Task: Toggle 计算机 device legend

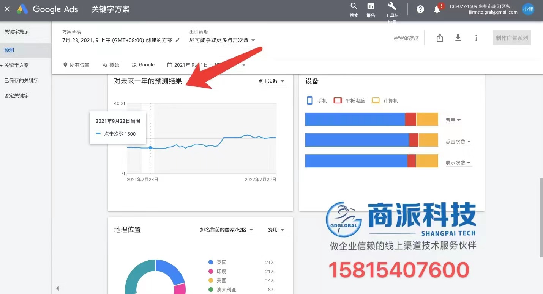Action: 385,100
